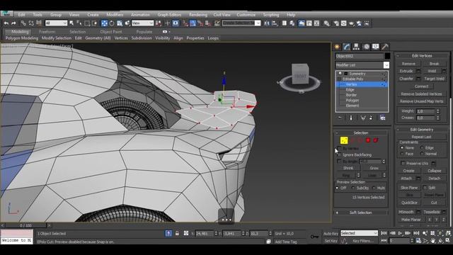Click the Redo arrow icon
Image resolution: width=453 pixels, height=255 pixels.
pyautogui.click(x=13, y=23)
